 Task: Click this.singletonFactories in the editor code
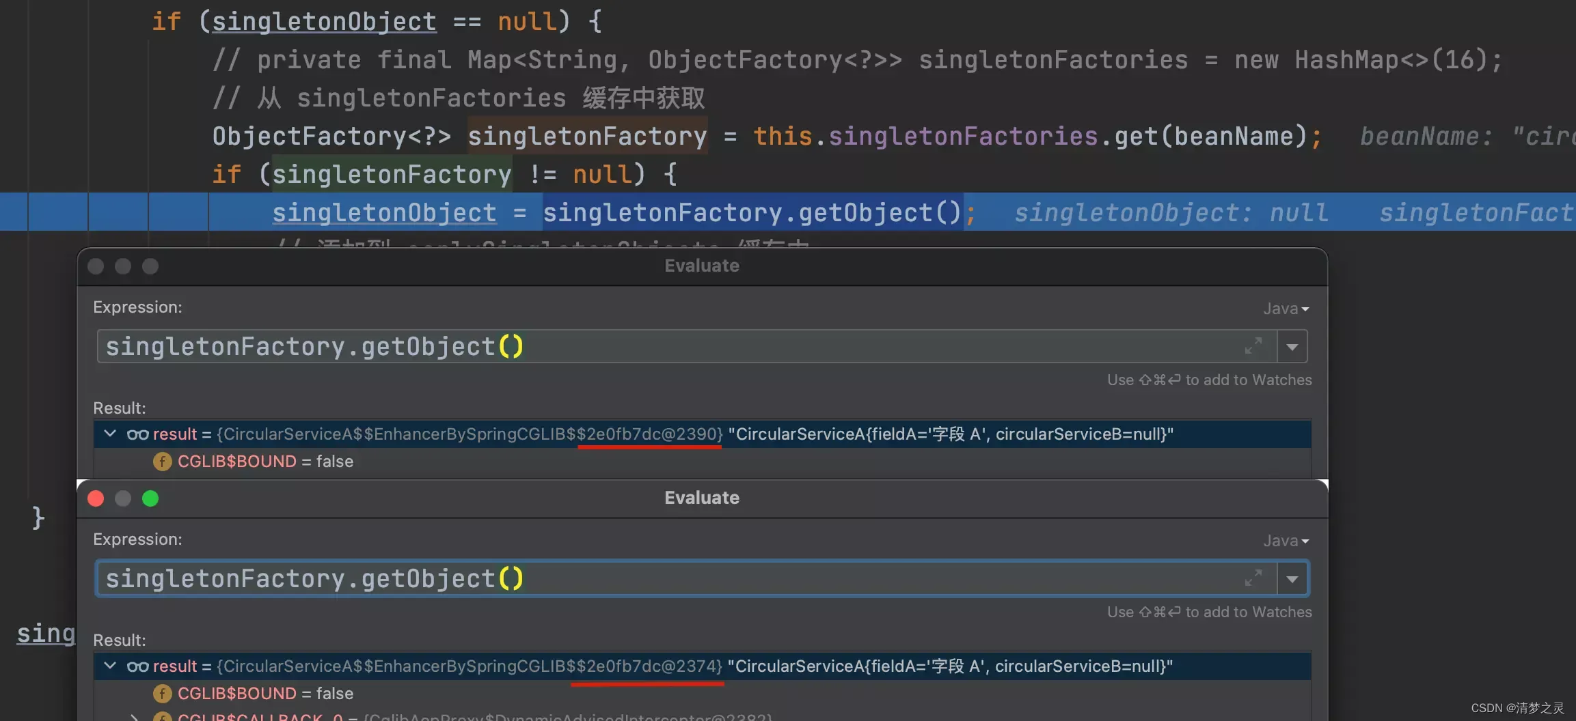(925, 137)
